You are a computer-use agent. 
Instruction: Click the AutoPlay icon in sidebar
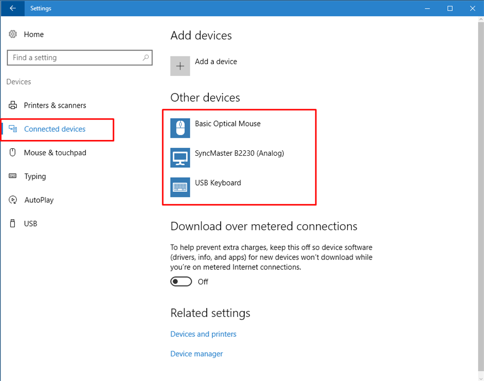(x=13, y=200)
